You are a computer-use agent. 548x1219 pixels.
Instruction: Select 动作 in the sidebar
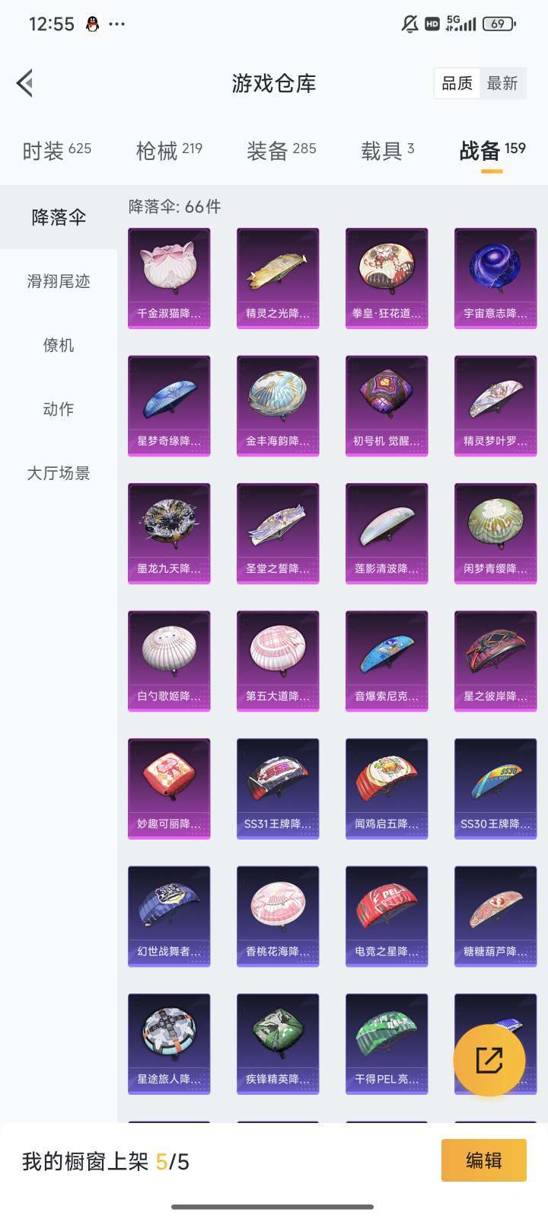coord(59,409)
